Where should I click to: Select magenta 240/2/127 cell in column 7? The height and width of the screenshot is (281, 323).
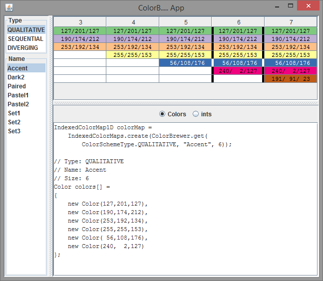coord(291,71)
